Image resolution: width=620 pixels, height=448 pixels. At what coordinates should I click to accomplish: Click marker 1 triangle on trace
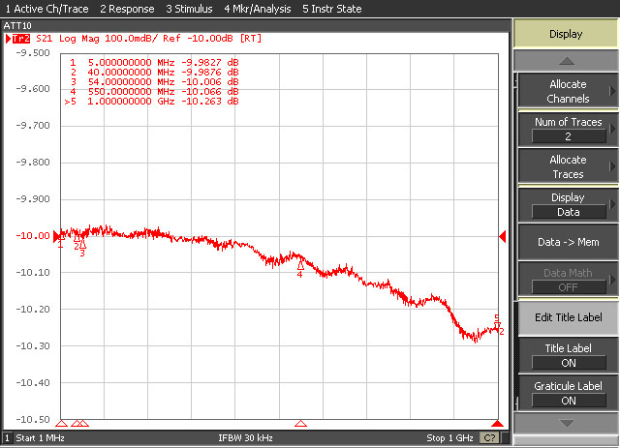click(x=61, y=237)
